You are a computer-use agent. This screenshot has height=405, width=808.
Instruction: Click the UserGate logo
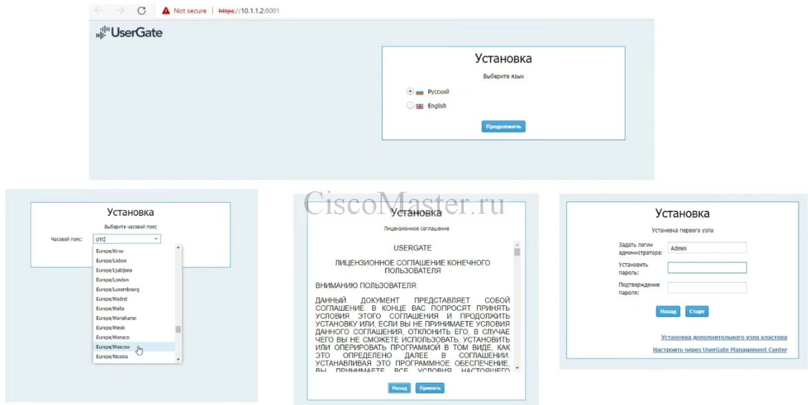[129, 33]
